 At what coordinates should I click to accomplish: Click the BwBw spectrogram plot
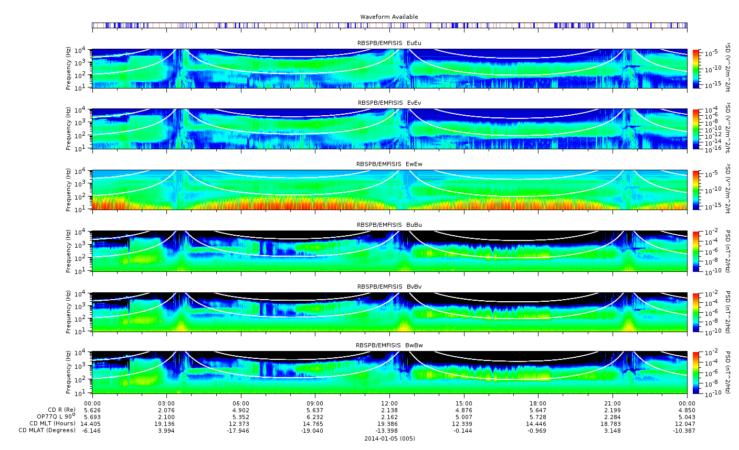point(389,372)
